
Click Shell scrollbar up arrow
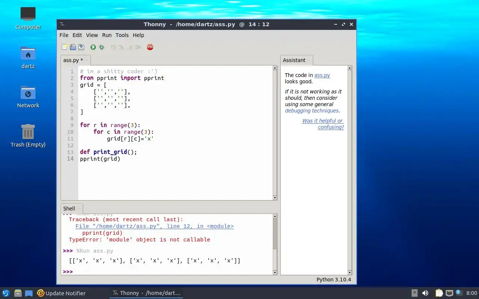(275, 216)
